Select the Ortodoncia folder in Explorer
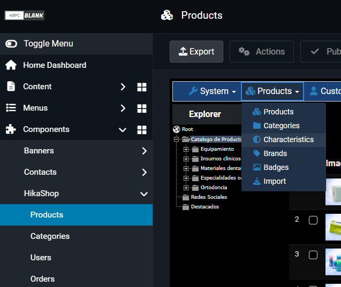Viewport: 341px width, 287px height. click(213, 188)
